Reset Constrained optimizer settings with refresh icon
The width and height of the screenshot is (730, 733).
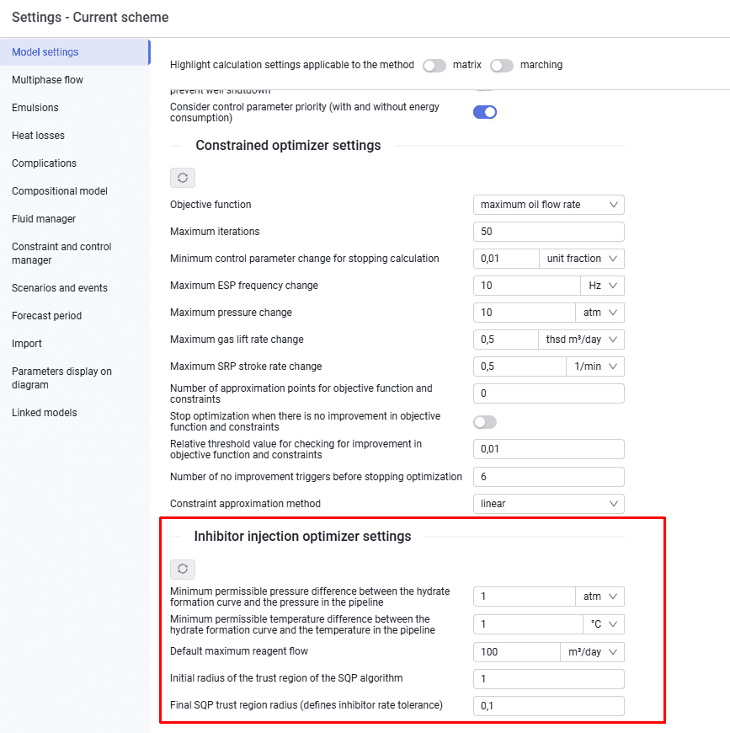[x=183, y=178]
